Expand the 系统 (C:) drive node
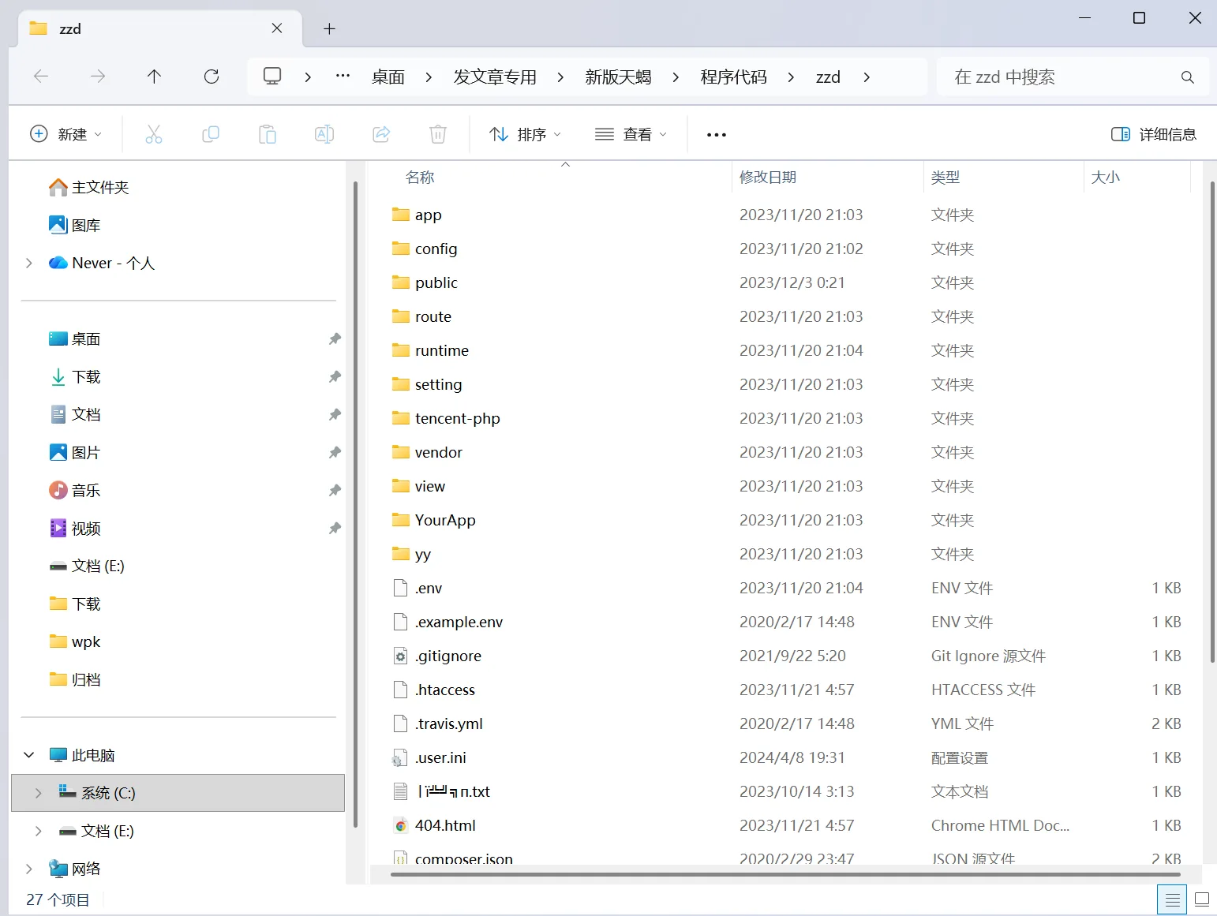This screenshot has width=1217, height=916. (38, 793)
